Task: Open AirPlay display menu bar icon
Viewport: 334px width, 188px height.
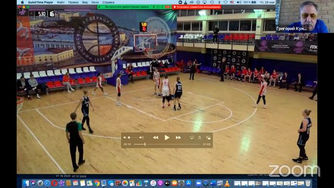Action: [x=205, y=2]
